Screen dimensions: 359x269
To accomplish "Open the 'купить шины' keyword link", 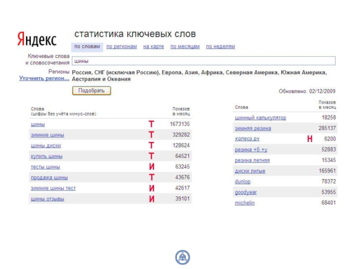I will [x=47, y=156].
